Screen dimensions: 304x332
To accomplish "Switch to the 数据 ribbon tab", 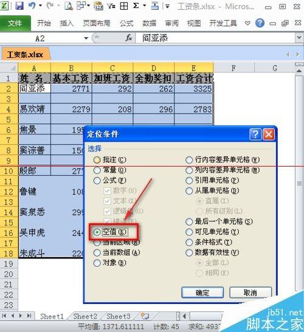I will pyautogui.click(x=149, y=23).
